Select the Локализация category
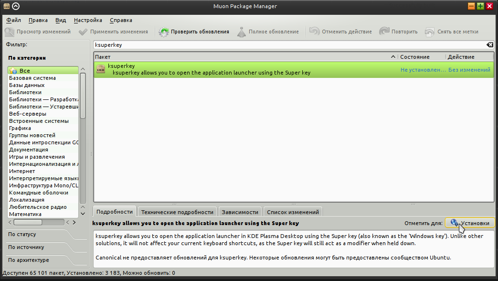The height and width of the screenshot is (281, 498). (x=43, y=200)
